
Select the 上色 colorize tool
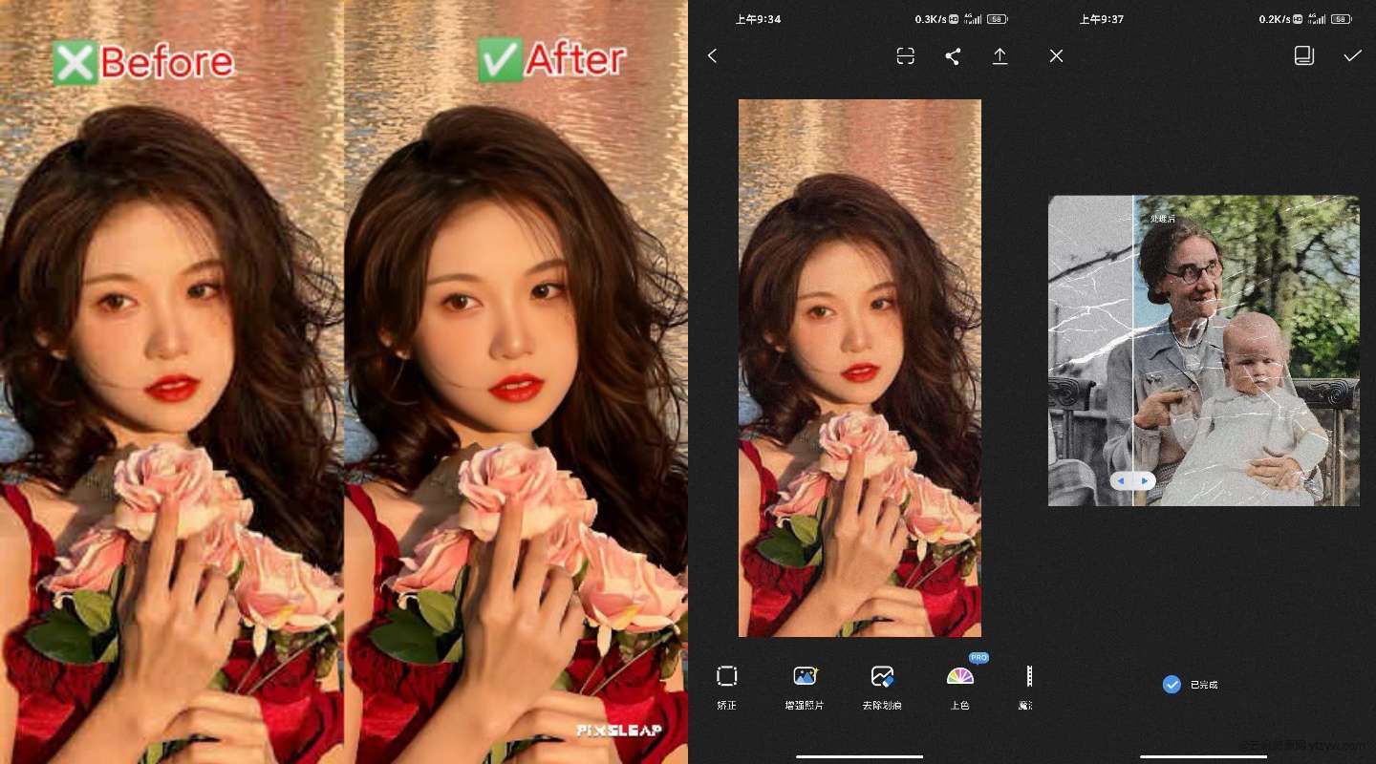960,688
